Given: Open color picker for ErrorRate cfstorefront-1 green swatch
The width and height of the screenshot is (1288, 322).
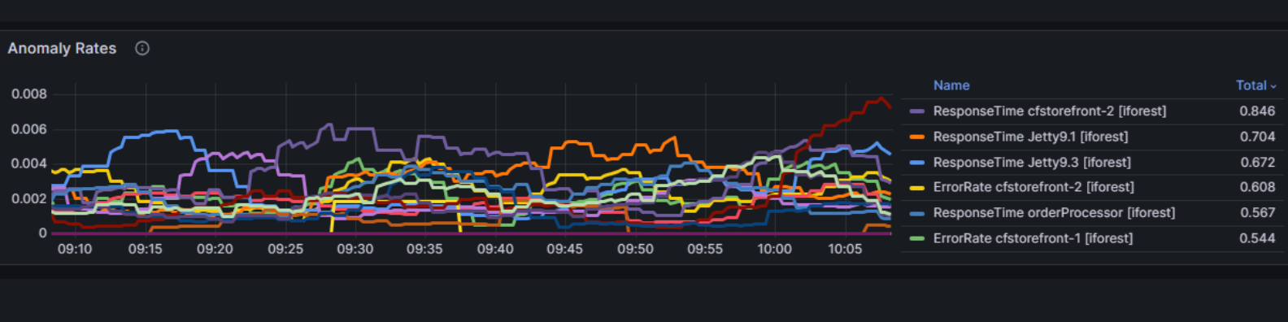Looking at the screenshot, I should pyautogui.click(x=917, y=238).
